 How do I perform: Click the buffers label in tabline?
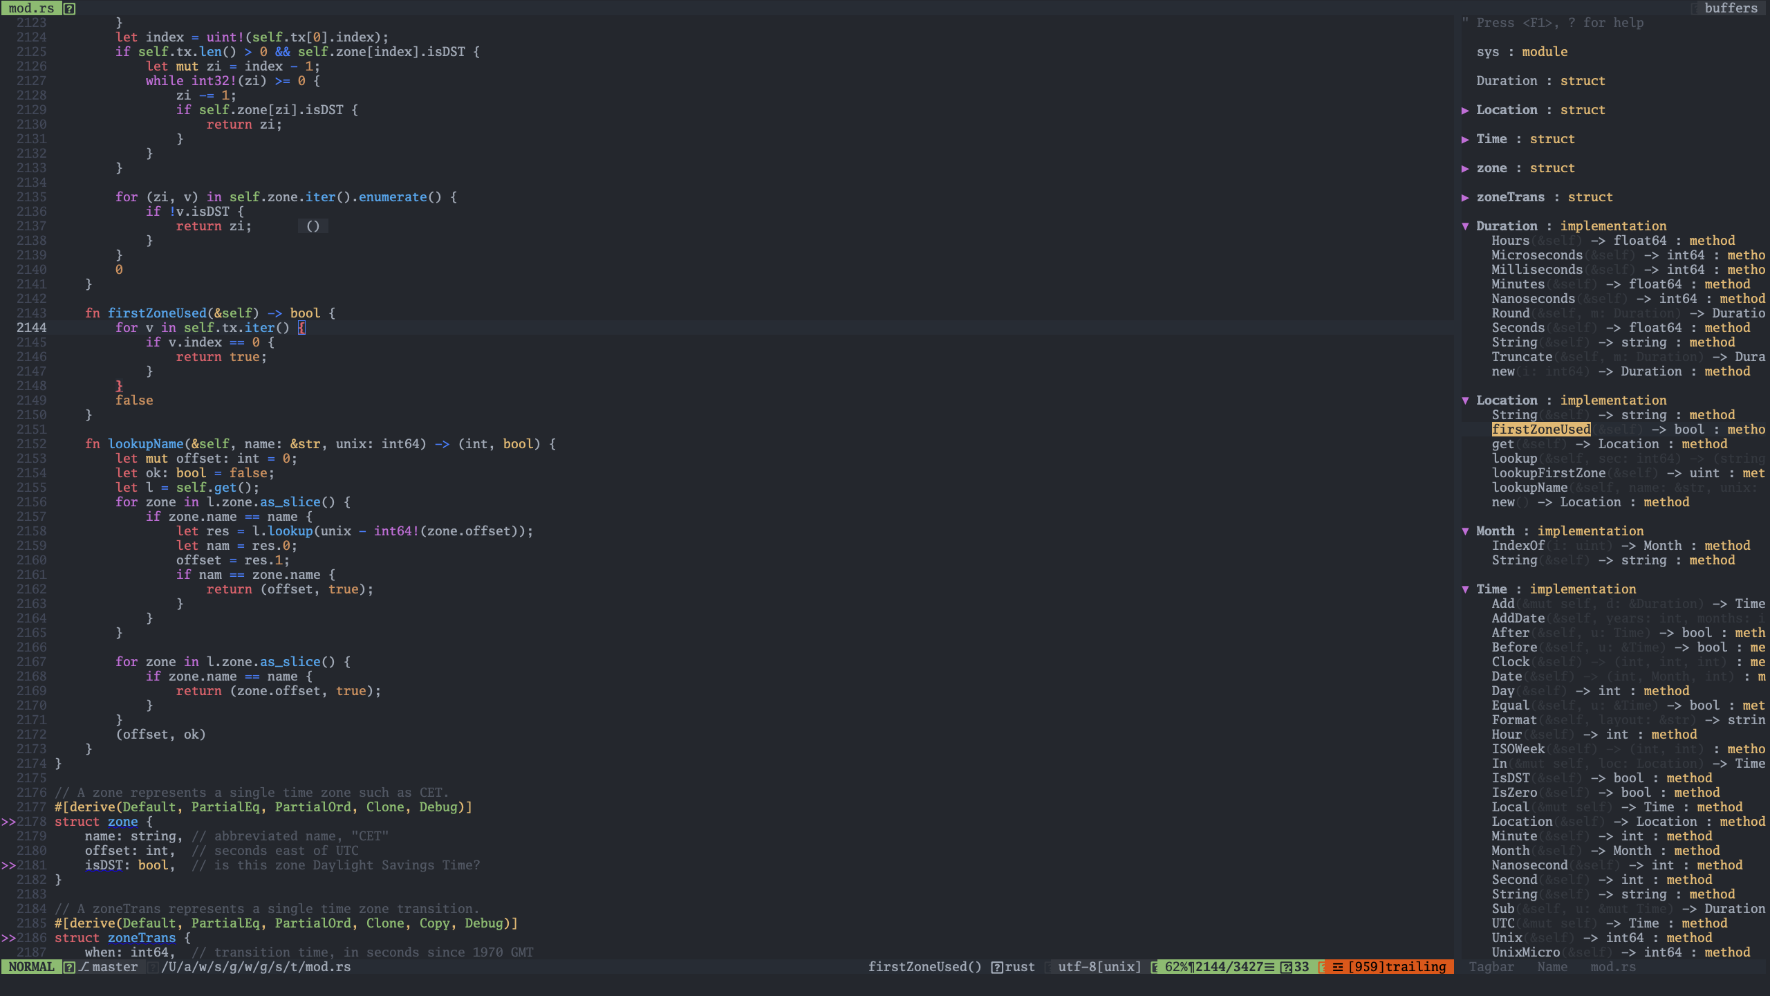(x=1731, y=8)
